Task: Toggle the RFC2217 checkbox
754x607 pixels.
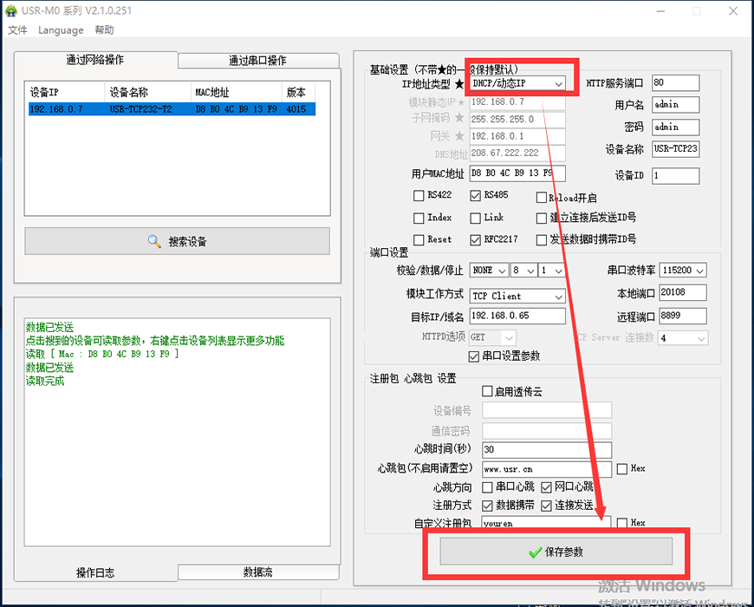Action: 475,239
